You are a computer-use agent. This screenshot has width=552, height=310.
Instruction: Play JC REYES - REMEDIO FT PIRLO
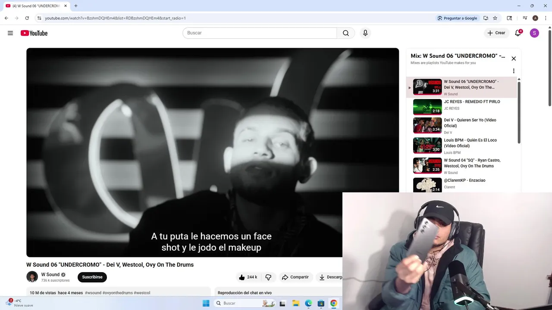tap(461, 107)
